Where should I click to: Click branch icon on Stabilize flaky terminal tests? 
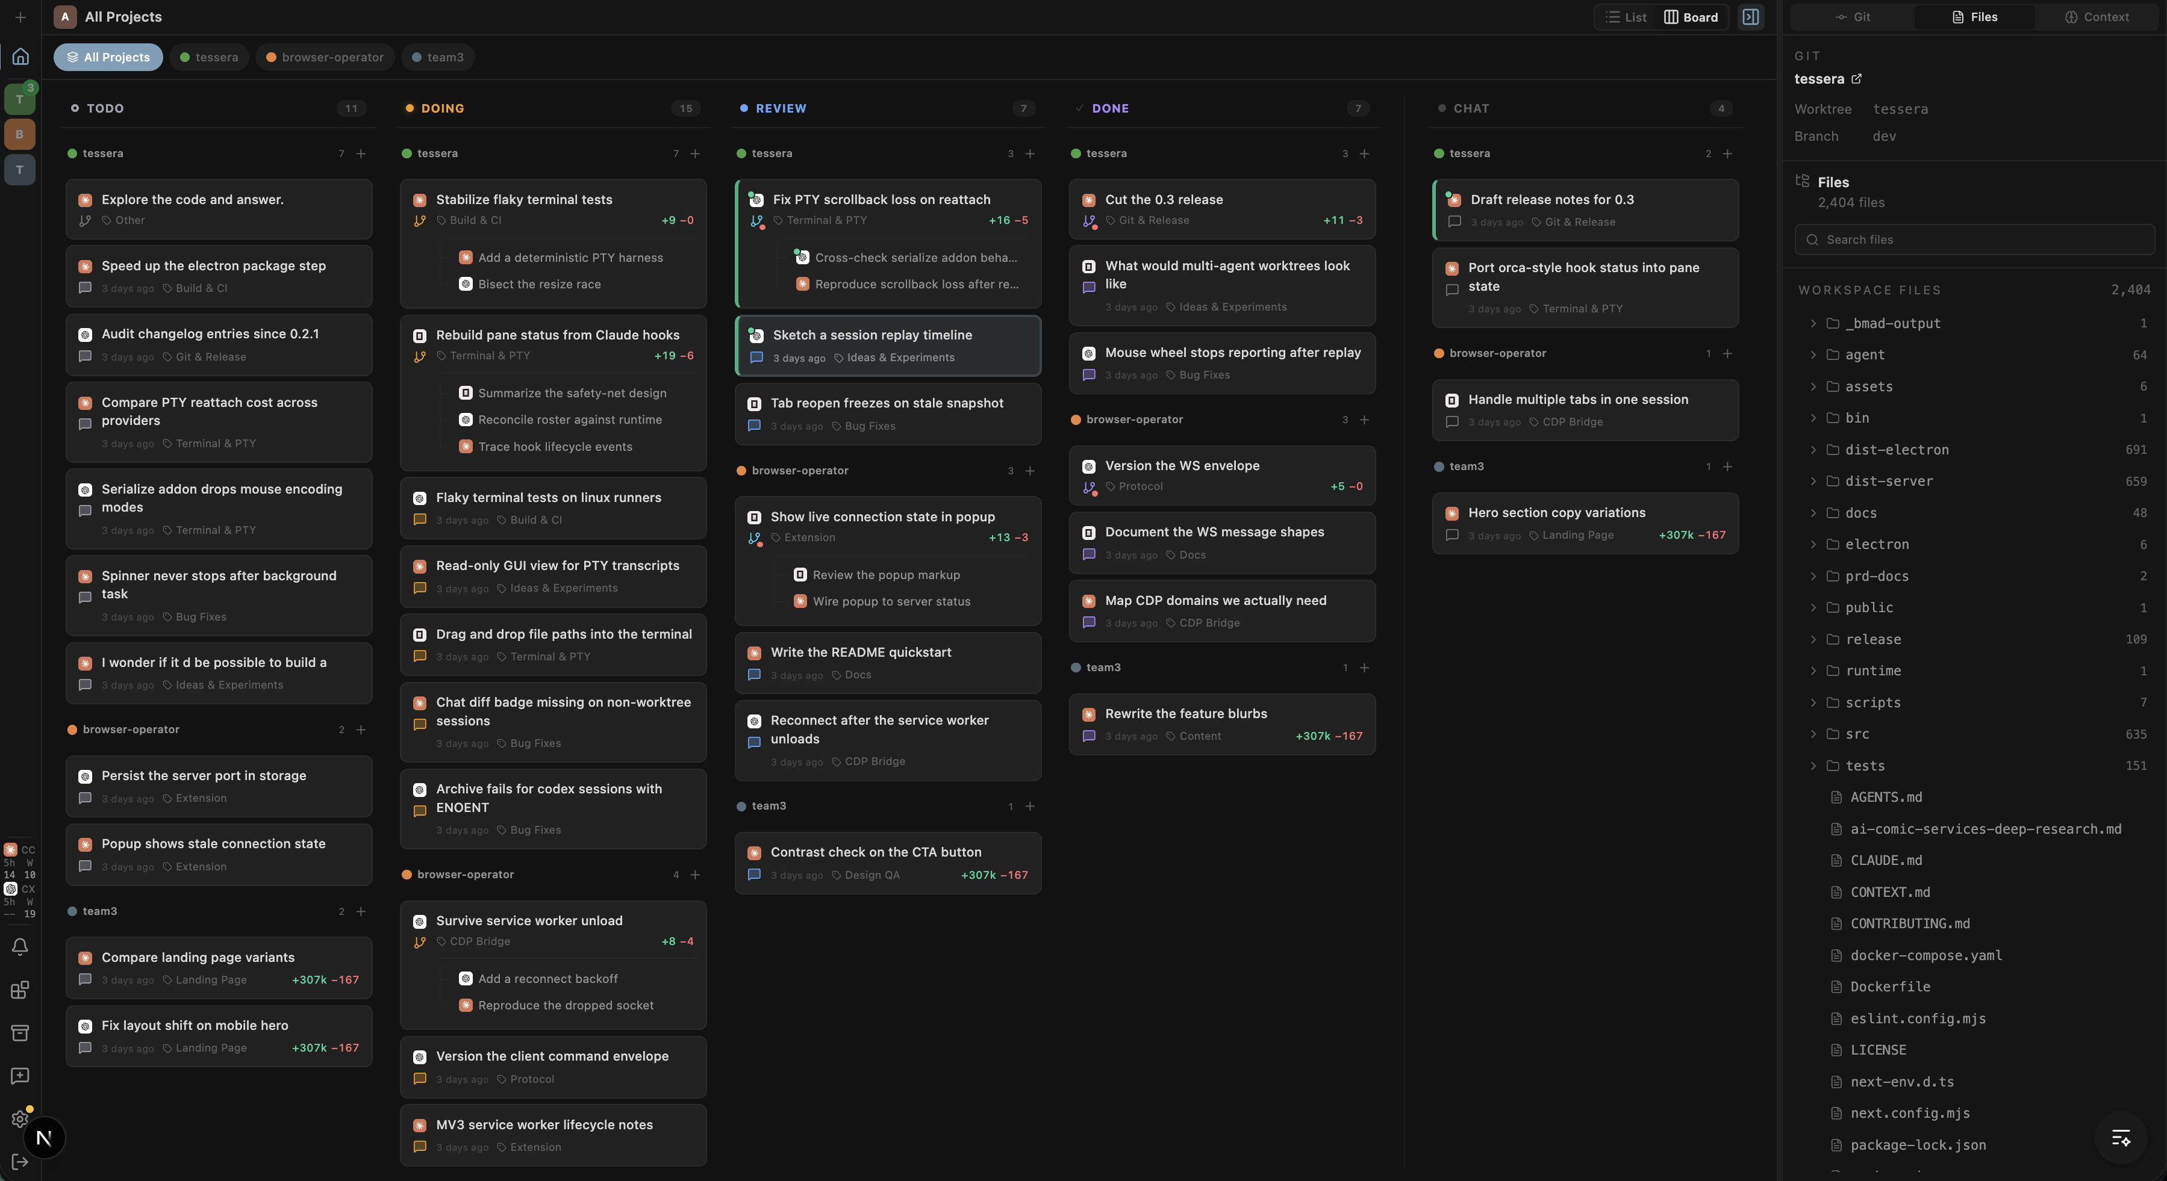[x=420, y=221]
